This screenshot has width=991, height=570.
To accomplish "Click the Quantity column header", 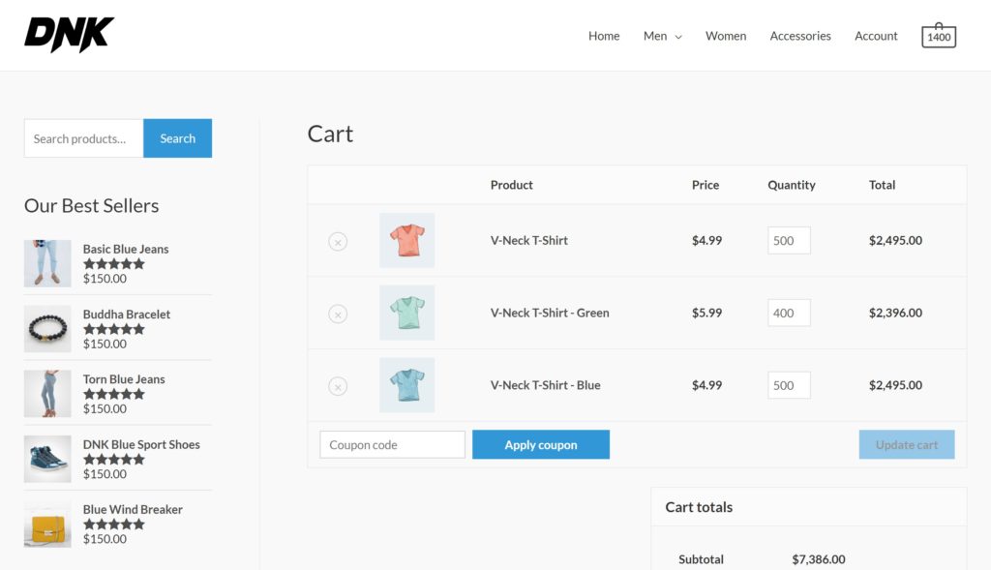I will 792,185.
